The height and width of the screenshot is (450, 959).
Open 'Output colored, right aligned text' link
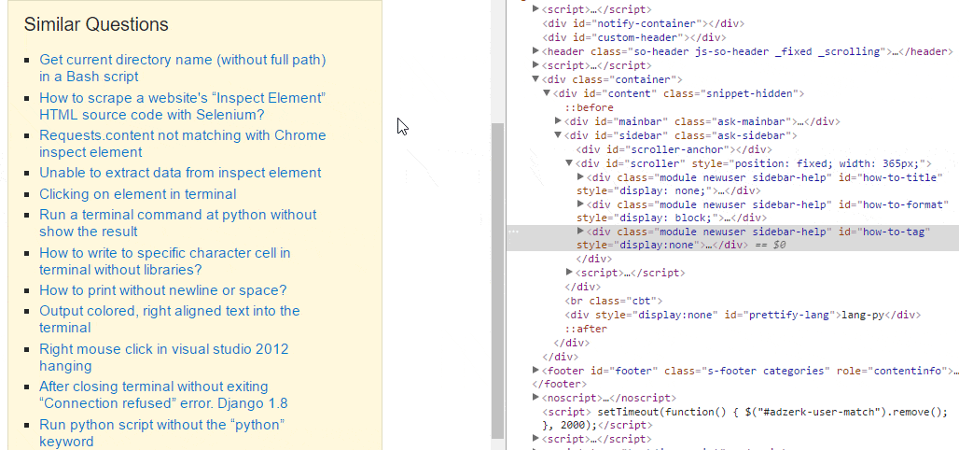coord(170,319)
